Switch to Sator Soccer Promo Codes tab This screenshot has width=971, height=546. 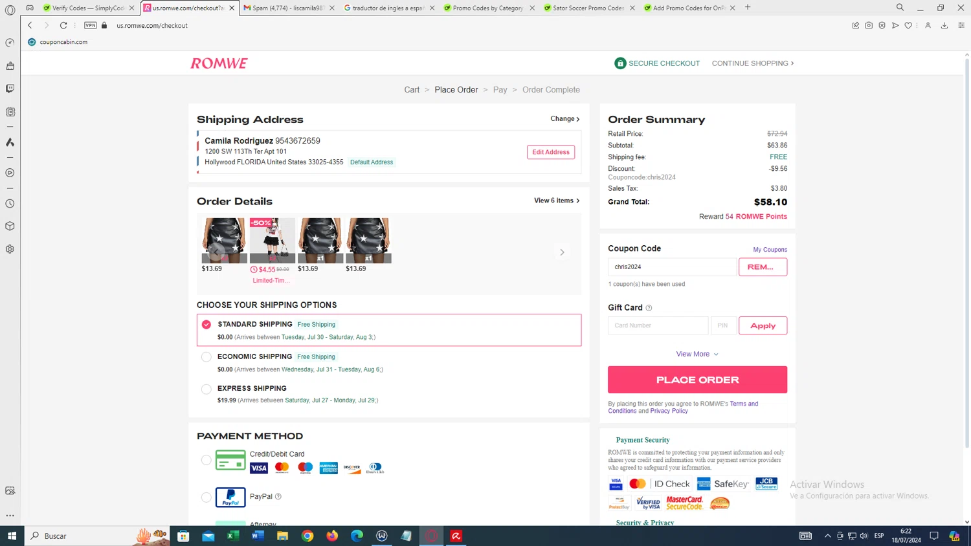(589, 8)
